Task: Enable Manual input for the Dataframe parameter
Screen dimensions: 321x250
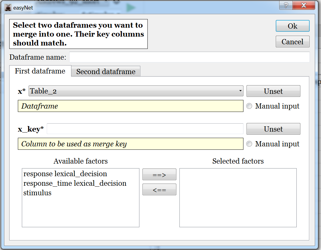Action: (249, 106)
